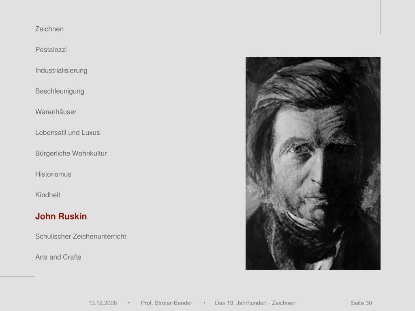This screenshot has height=311, width=415.
Task: Choose the Kindheit topic
Action: coord(48,195)
